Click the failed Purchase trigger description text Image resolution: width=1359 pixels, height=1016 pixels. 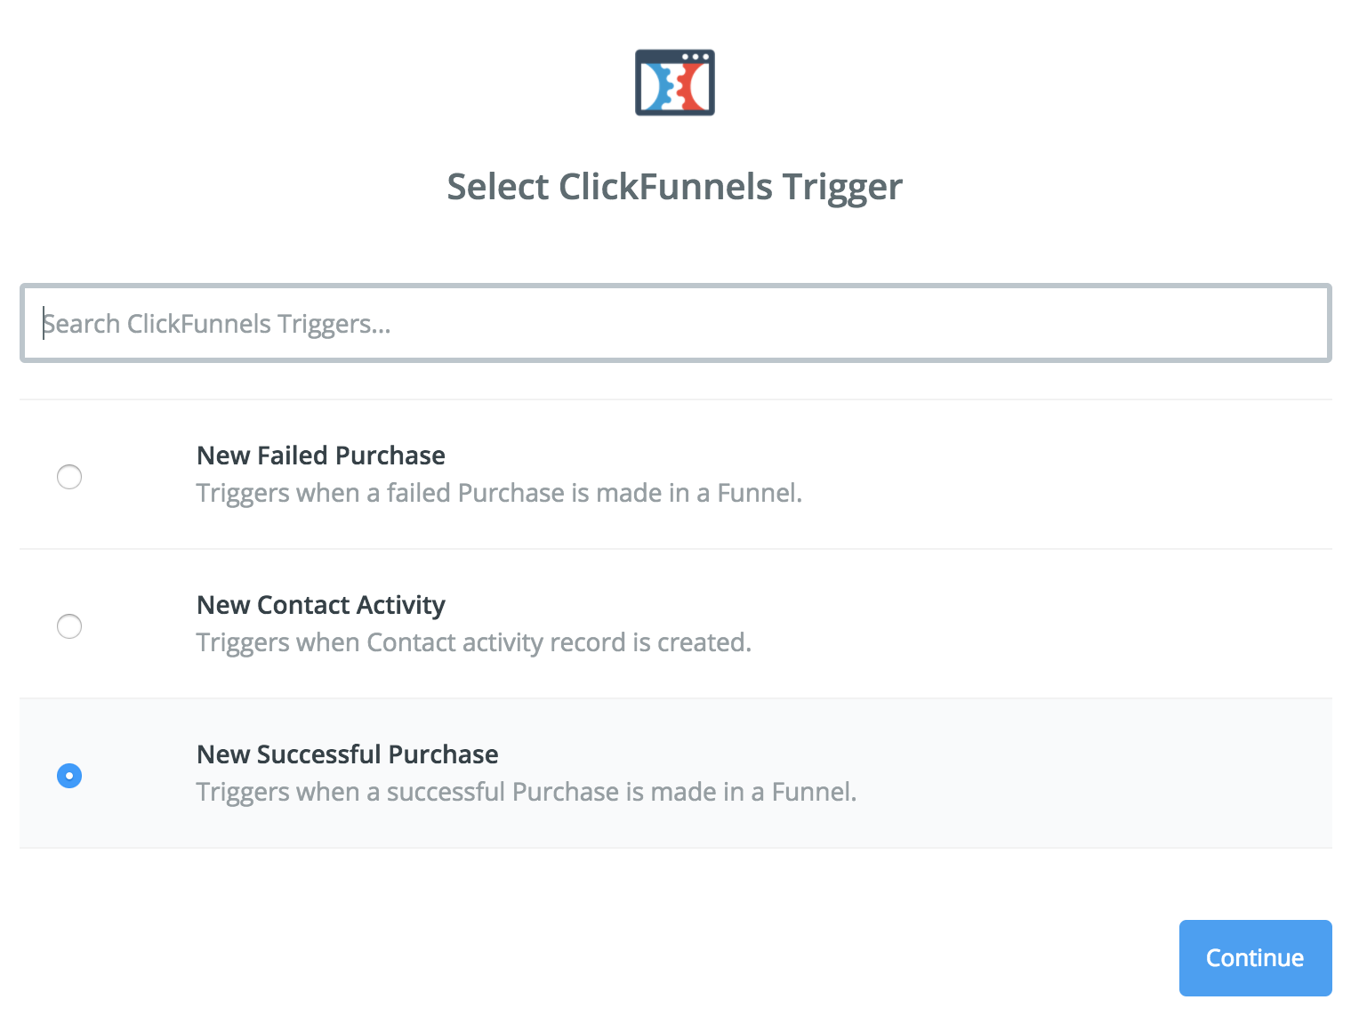[499, 493]
